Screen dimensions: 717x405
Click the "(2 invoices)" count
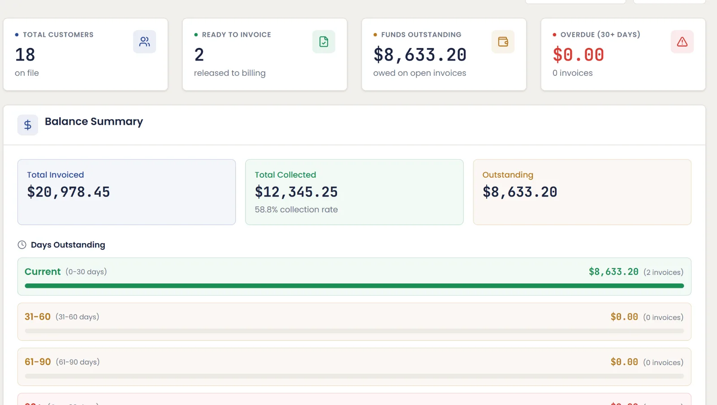[x=664, y=272]
